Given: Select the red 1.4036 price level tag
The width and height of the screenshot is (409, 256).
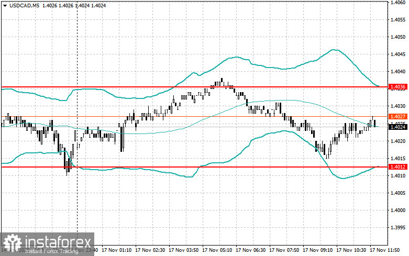Looking at the screenshot, I should pyautogui.click(x=398, y=87).
